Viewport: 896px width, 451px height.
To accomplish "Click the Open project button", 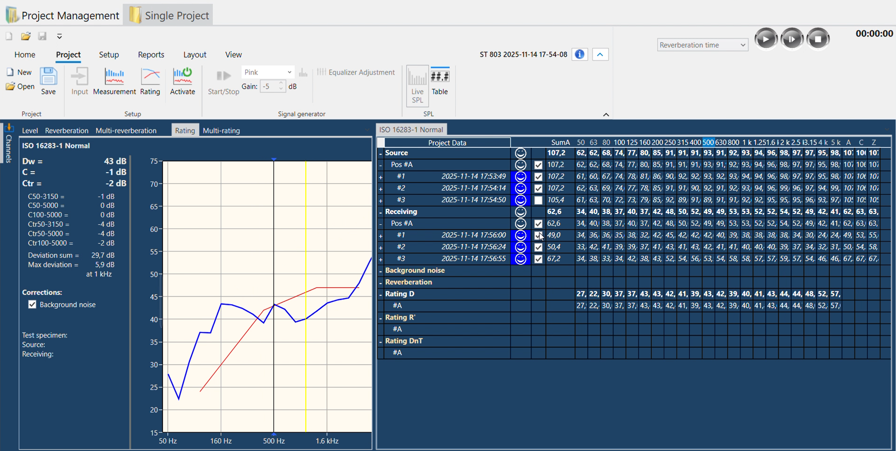I will 20,86.
